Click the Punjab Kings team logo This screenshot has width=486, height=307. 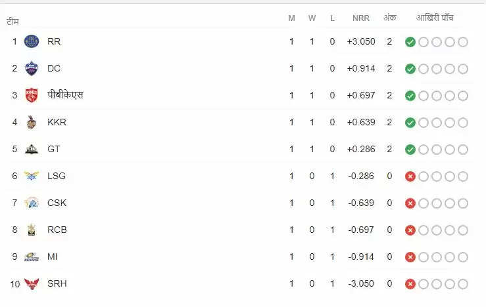(x=32, y=95)
